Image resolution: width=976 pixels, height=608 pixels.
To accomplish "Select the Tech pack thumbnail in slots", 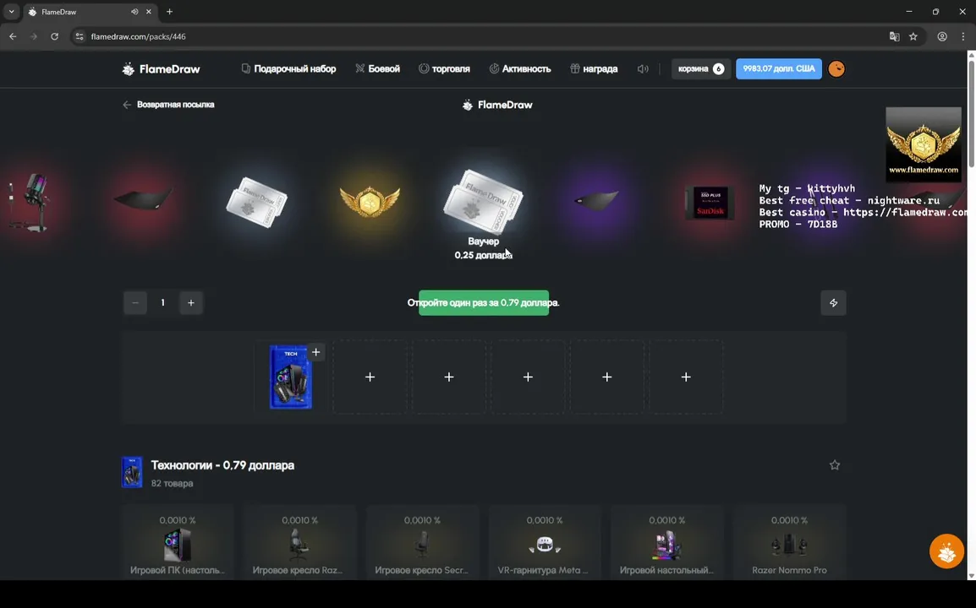I will point(291,377).
